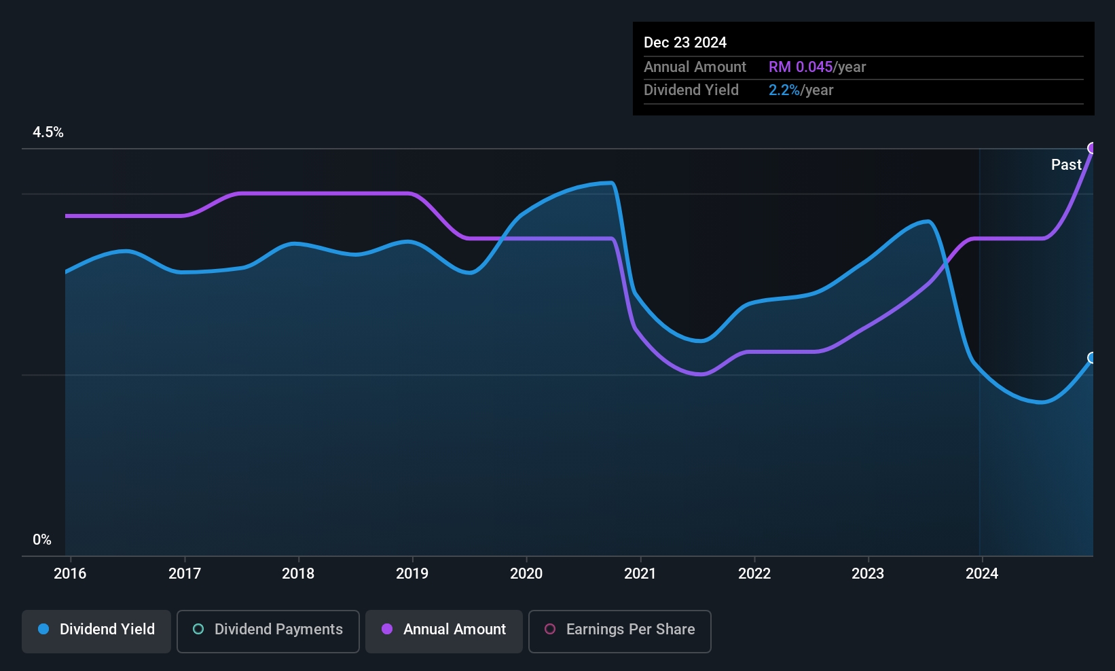Screen dimensions: 1115x671
Task: Click the 2024 x-axis label
Action: pos(982,574)
